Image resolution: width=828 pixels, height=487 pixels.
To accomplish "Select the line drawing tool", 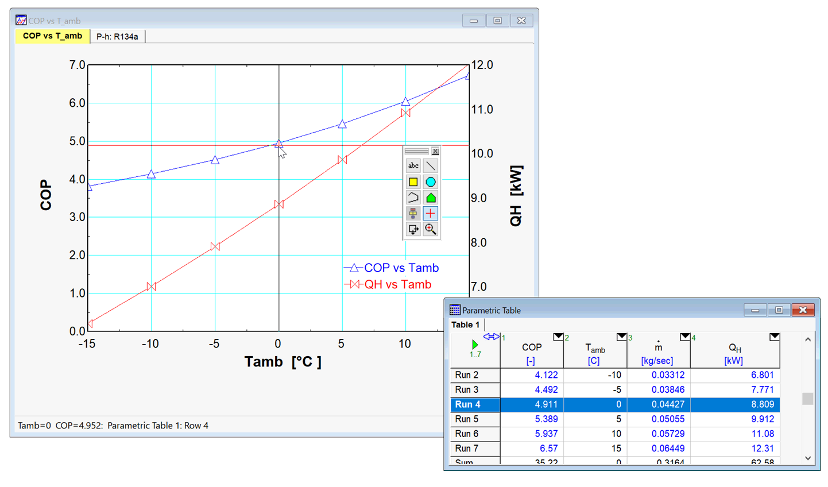I will point(430,166).
